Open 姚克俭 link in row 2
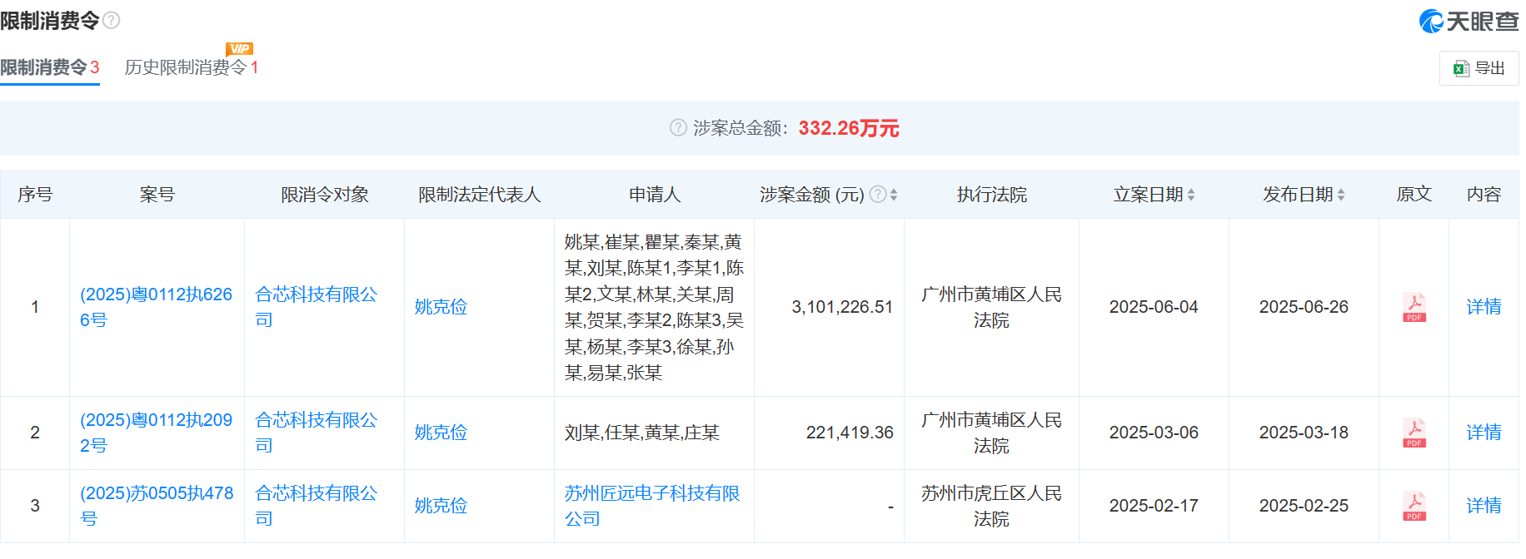This screenshot has width=1526, height=559. 441,433
